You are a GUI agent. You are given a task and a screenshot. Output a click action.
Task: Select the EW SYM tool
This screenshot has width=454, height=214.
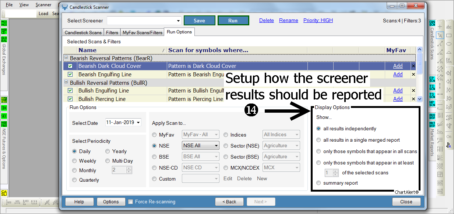pos(449,61)
